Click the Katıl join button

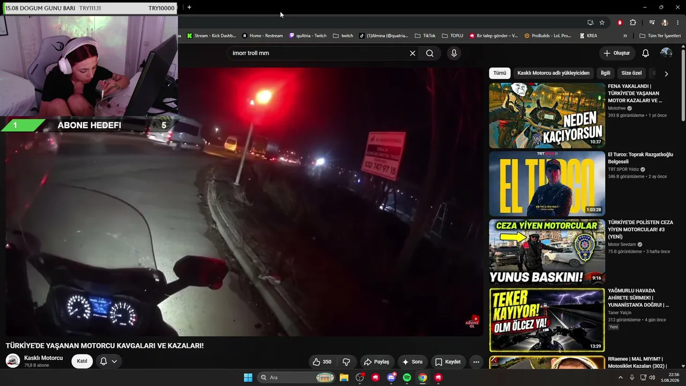point(82,361)
